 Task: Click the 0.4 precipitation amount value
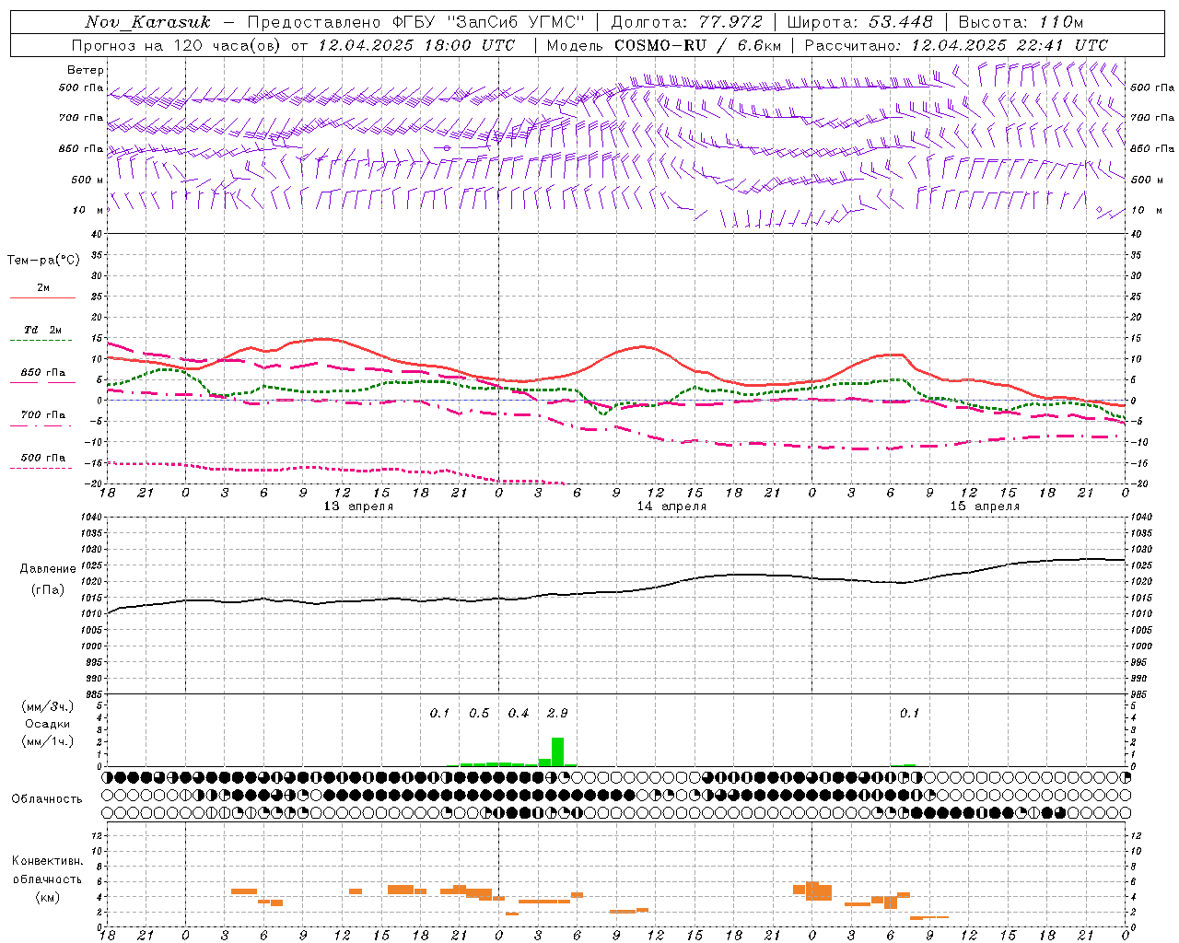(519, 714)
